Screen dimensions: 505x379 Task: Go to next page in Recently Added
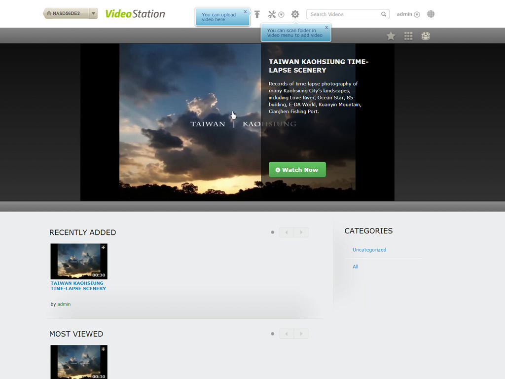pos(301,232)
